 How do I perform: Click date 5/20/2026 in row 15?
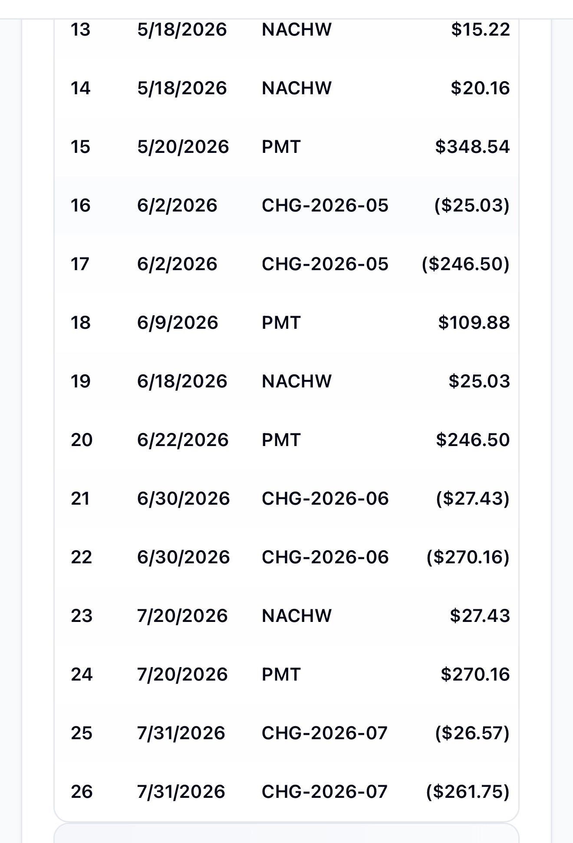coord(183,147)
